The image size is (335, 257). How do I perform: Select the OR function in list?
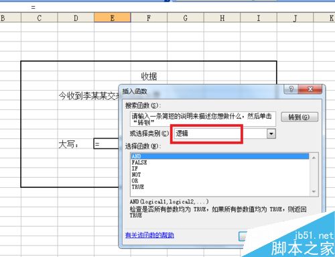220,181
